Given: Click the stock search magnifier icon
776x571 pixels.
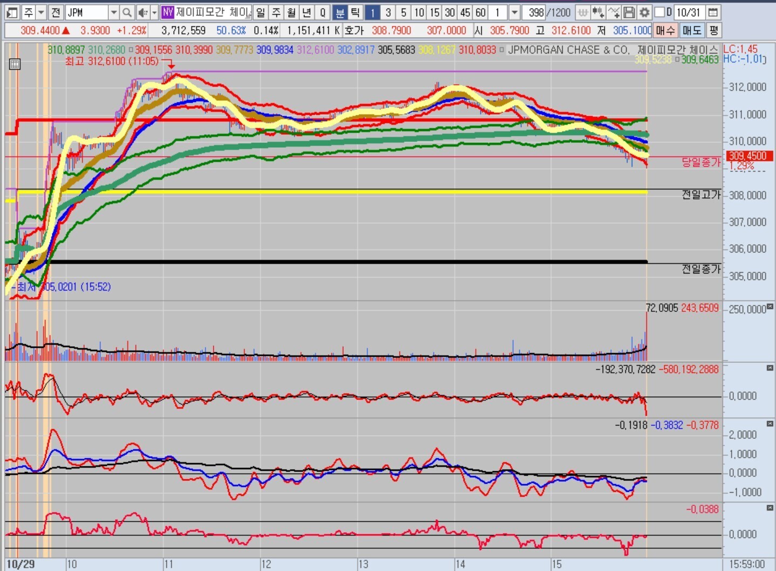Looking at the screenshot, I should 127,12.
